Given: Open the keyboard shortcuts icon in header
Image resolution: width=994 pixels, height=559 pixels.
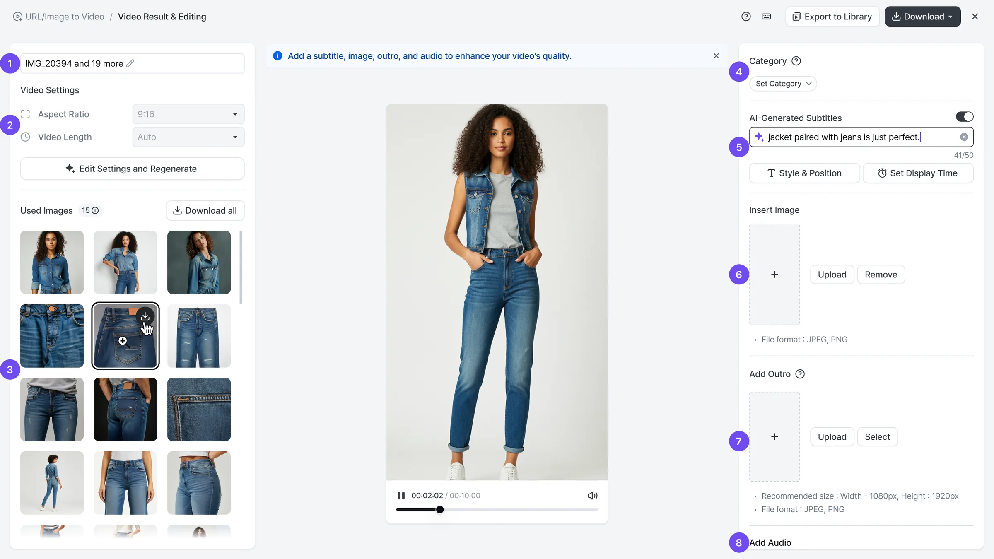Looking at the screenshot, I should [x=766, y=17].
